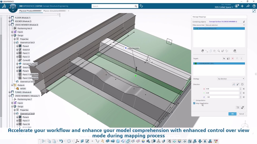Click the reset circular arrow in Direction row
The height and width of the screenshot is (144, 257).
(x=242, y=84)
